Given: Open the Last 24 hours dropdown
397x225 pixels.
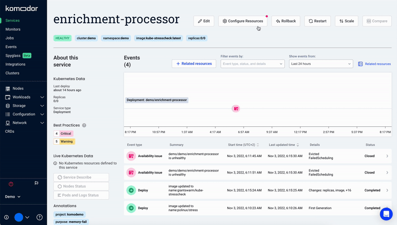Looking at the screenshot, I should point(321,64).
